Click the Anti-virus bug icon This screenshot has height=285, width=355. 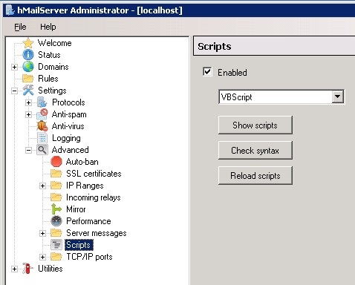coord(42,126)
